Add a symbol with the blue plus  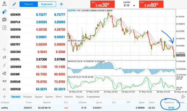(61, 4)
